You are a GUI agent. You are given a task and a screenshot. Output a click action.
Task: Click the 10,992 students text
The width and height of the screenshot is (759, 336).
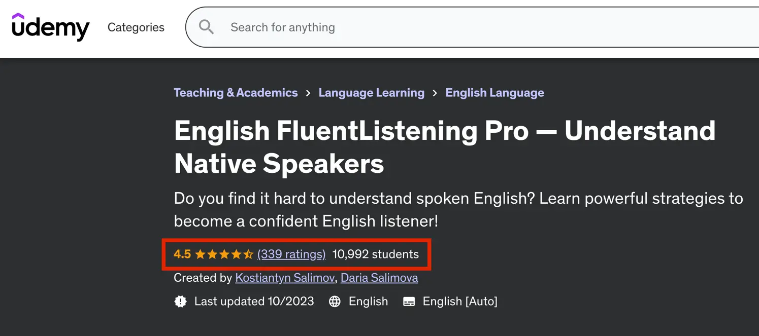click(x=376, y=254)
